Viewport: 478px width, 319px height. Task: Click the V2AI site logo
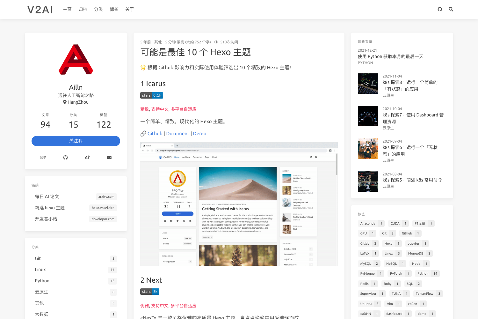[40, 10]
